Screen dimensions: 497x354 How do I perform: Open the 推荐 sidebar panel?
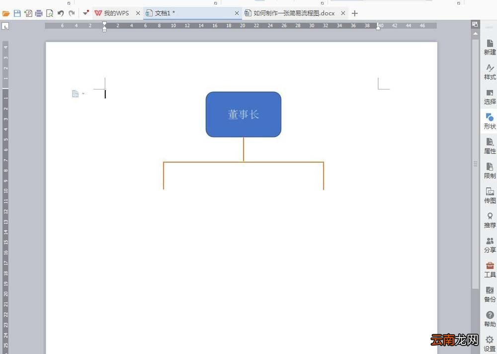490,220
